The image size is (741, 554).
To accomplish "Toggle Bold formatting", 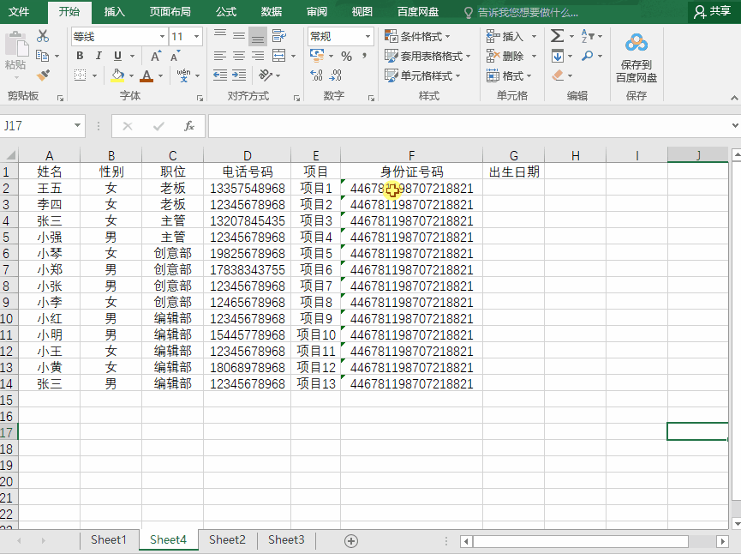I will pos(80,56).
